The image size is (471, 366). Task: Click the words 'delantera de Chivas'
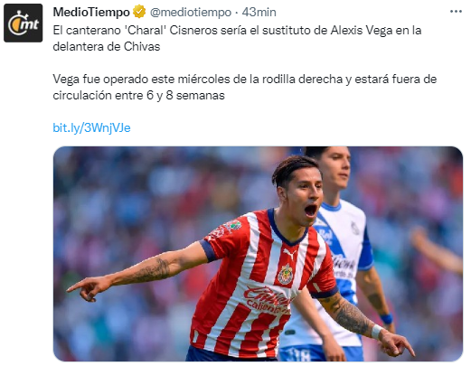107,47
